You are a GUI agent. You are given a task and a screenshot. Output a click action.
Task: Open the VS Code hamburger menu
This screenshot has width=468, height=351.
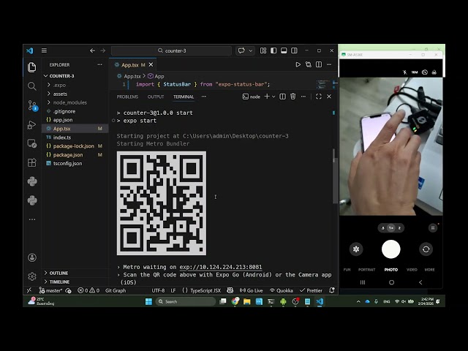click(x=44, y=50)
